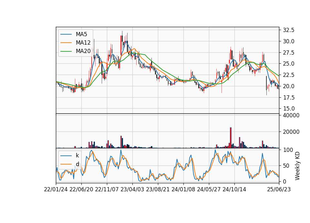Click the 22/06/20 date tick label

coord(81,189)
